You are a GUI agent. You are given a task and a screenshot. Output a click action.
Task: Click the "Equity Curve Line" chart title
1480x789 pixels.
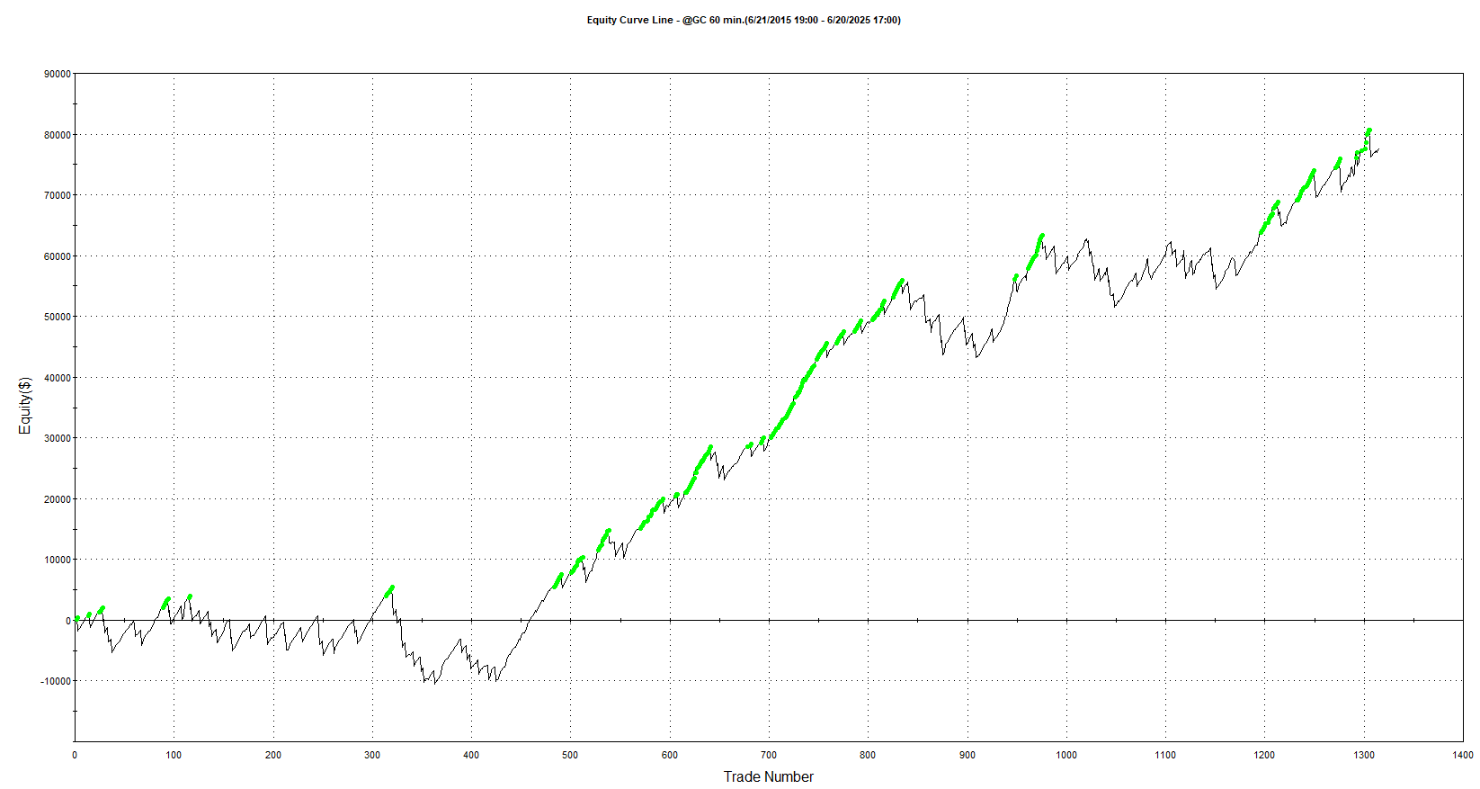tap(743, 20)
